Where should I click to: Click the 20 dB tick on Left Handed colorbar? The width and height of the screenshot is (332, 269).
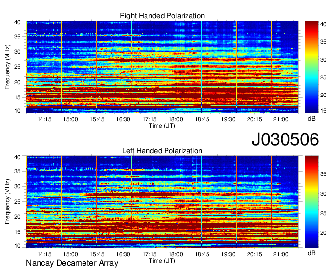pyautogui.click(x=323, y=233)
